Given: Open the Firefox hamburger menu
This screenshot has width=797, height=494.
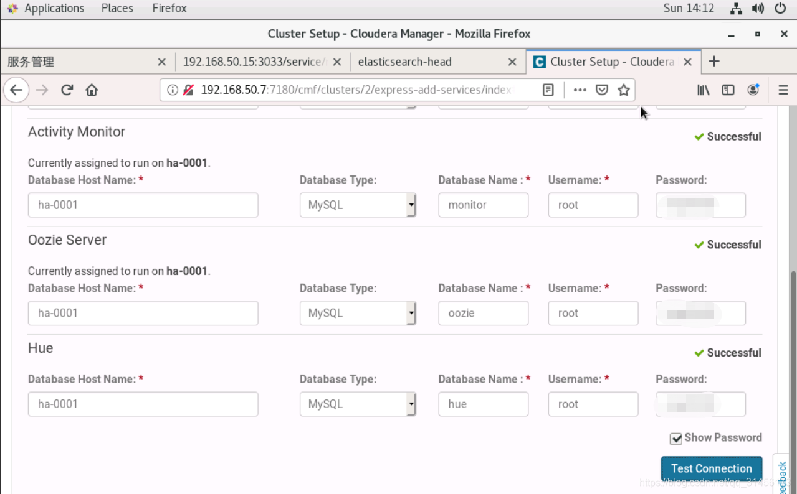Looking at the screenshot, I should [783, 90].
